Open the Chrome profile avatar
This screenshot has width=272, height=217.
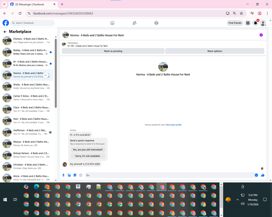259,14
